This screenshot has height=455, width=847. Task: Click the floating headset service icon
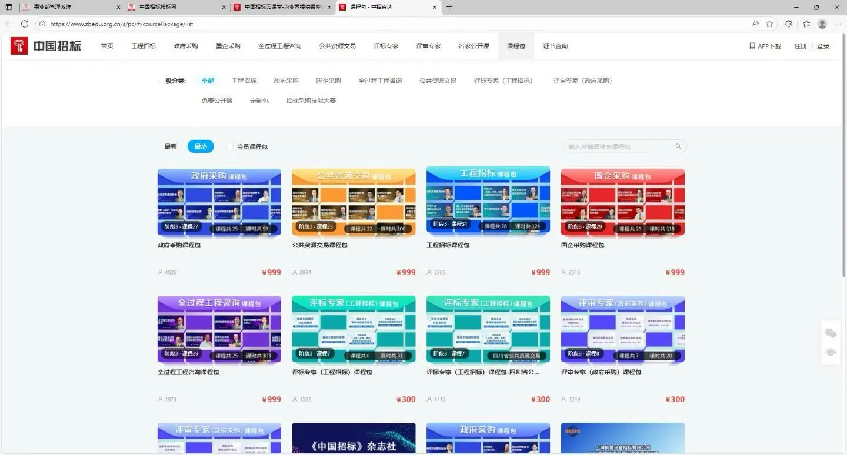coord(830,352)
